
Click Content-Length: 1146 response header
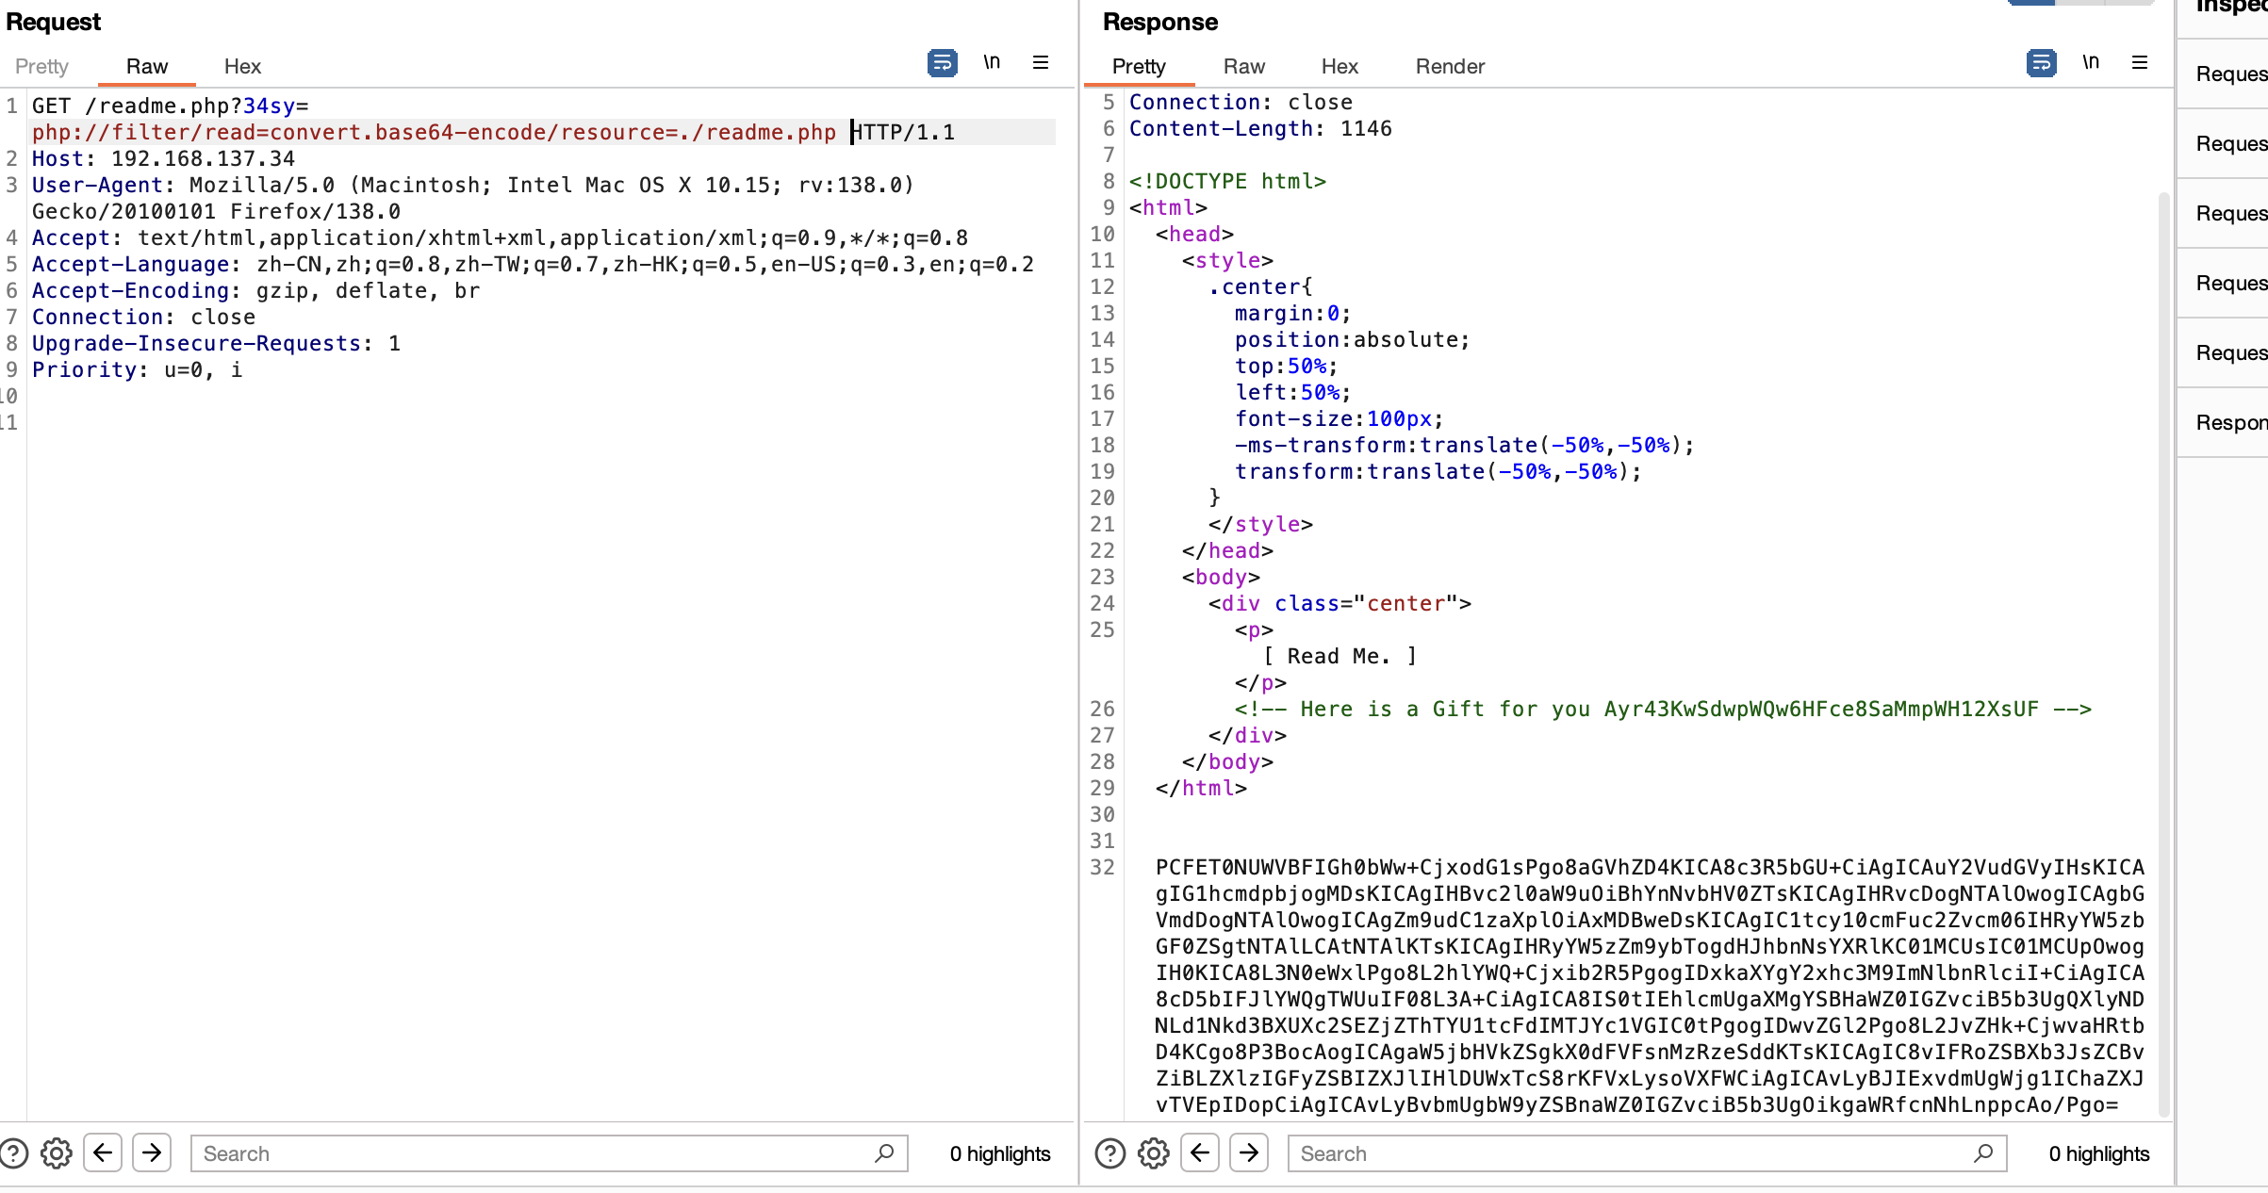point(1260,128)
